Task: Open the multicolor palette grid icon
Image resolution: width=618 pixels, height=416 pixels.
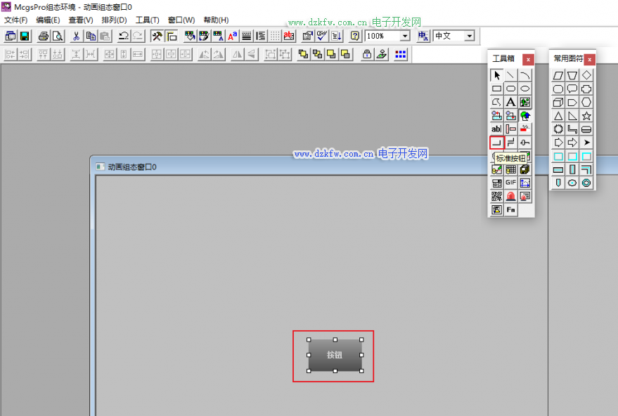Action: 401,54
